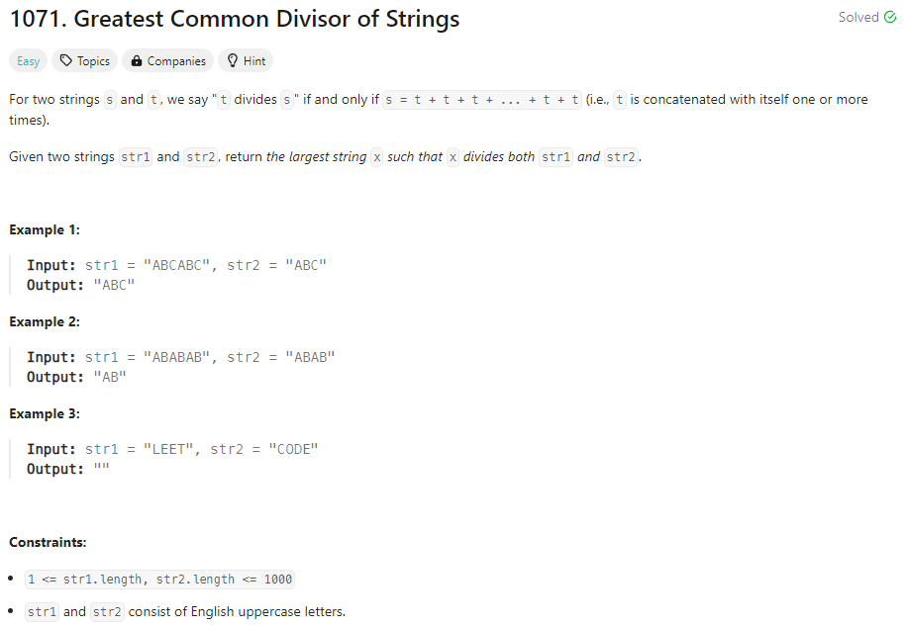Click the Example 1 heading

45,229
